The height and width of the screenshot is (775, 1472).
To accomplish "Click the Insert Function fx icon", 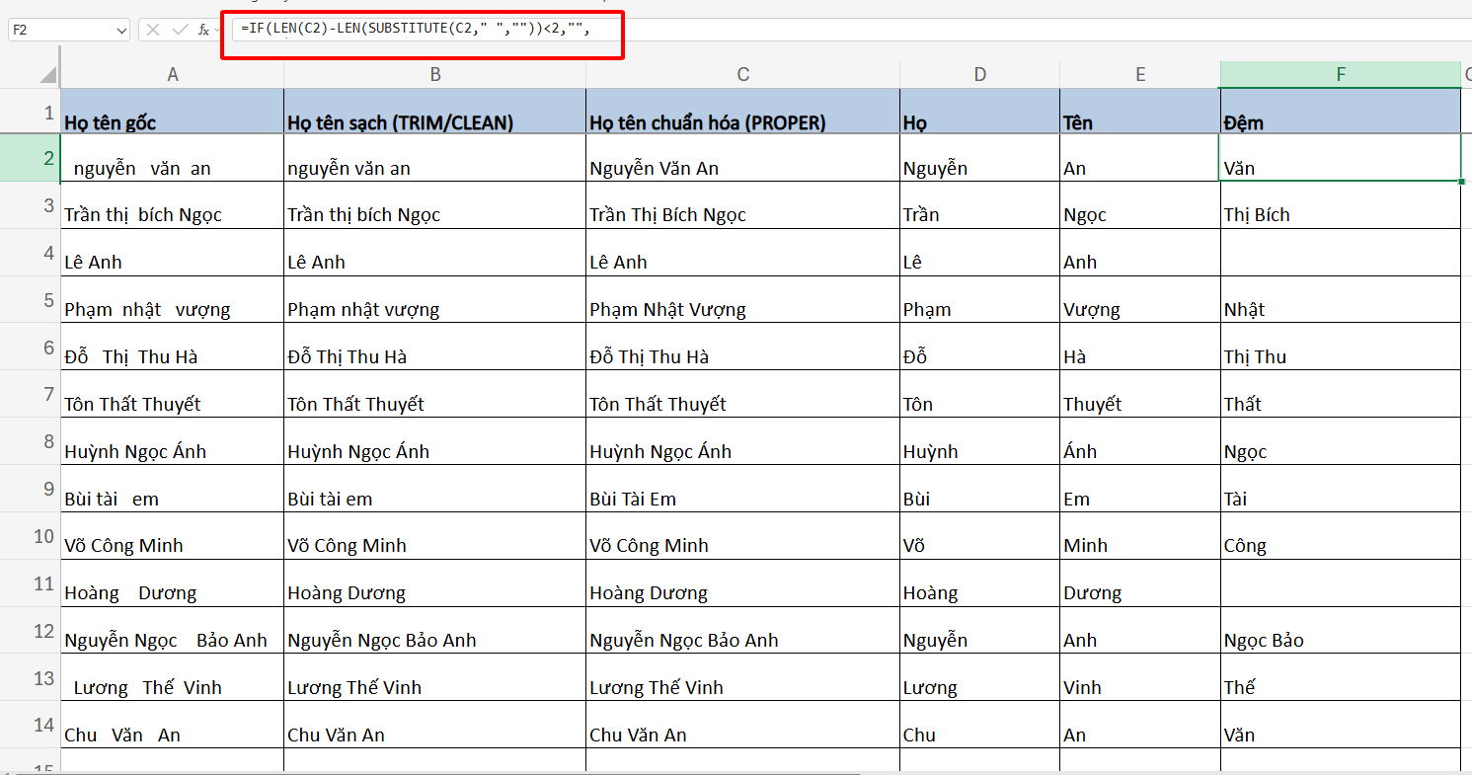I will (x=203, y=30).
